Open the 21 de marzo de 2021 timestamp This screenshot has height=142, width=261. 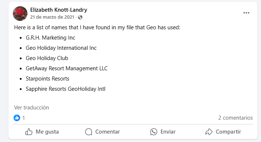(52, 17)
